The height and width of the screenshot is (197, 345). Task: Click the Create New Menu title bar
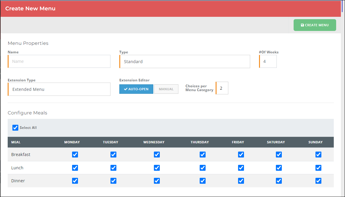[x=30, y=9]
